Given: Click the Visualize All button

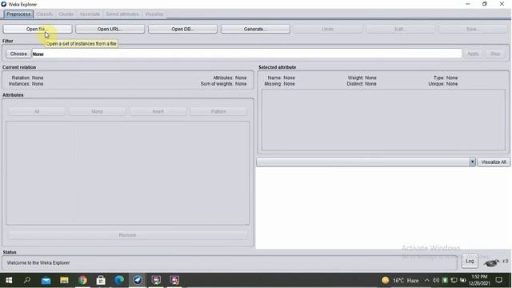Looking at the screenshot, I should [494, 162].
